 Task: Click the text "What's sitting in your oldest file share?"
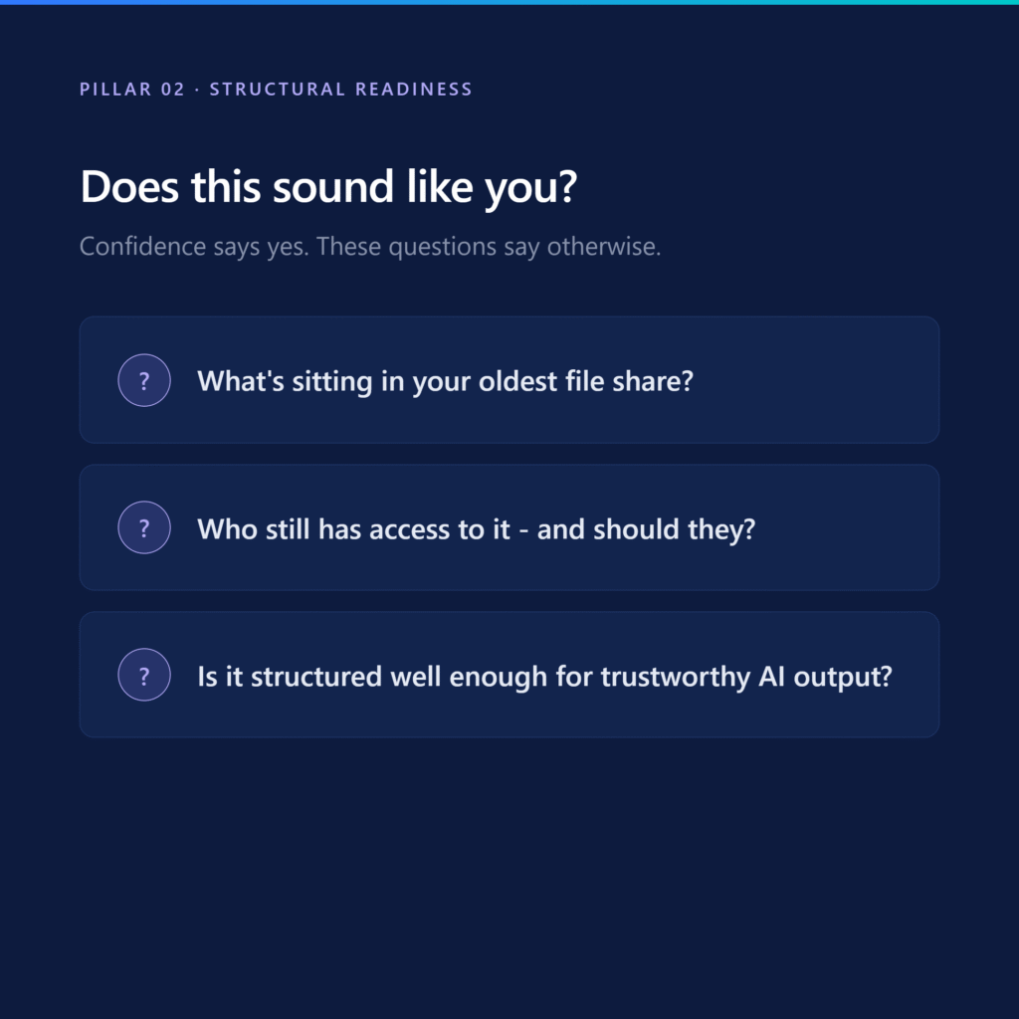[x=445, y=381]
